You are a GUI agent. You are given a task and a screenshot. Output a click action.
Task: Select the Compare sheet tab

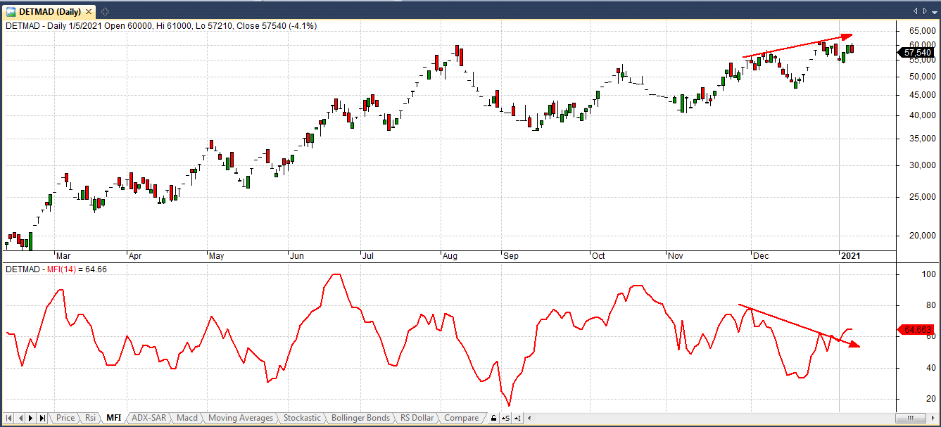click(x=461, y=418)
